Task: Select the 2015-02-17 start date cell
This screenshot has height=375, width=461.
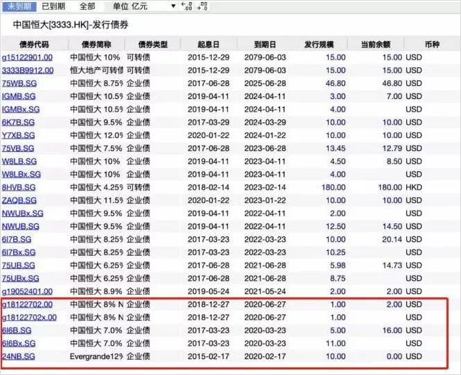Action: [209, 356]
